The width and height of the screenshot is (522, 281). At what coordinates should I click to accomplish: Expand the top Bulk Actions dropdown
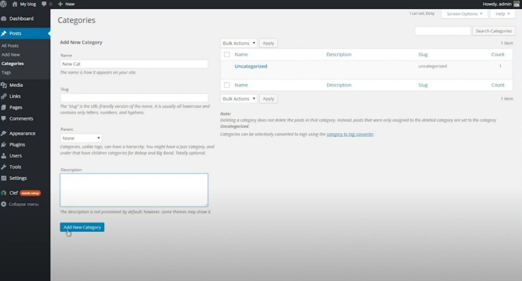point(239,43)
